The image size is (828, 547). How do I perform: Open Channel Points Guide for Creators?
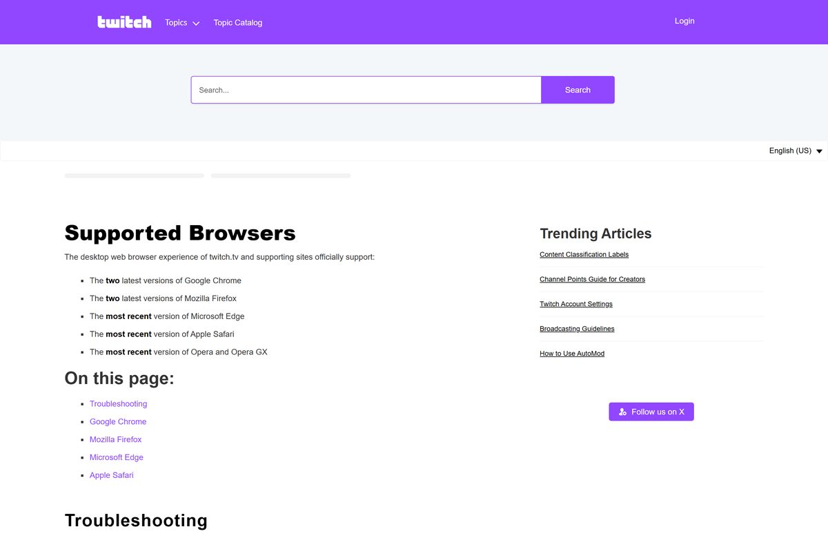[592, 280]
